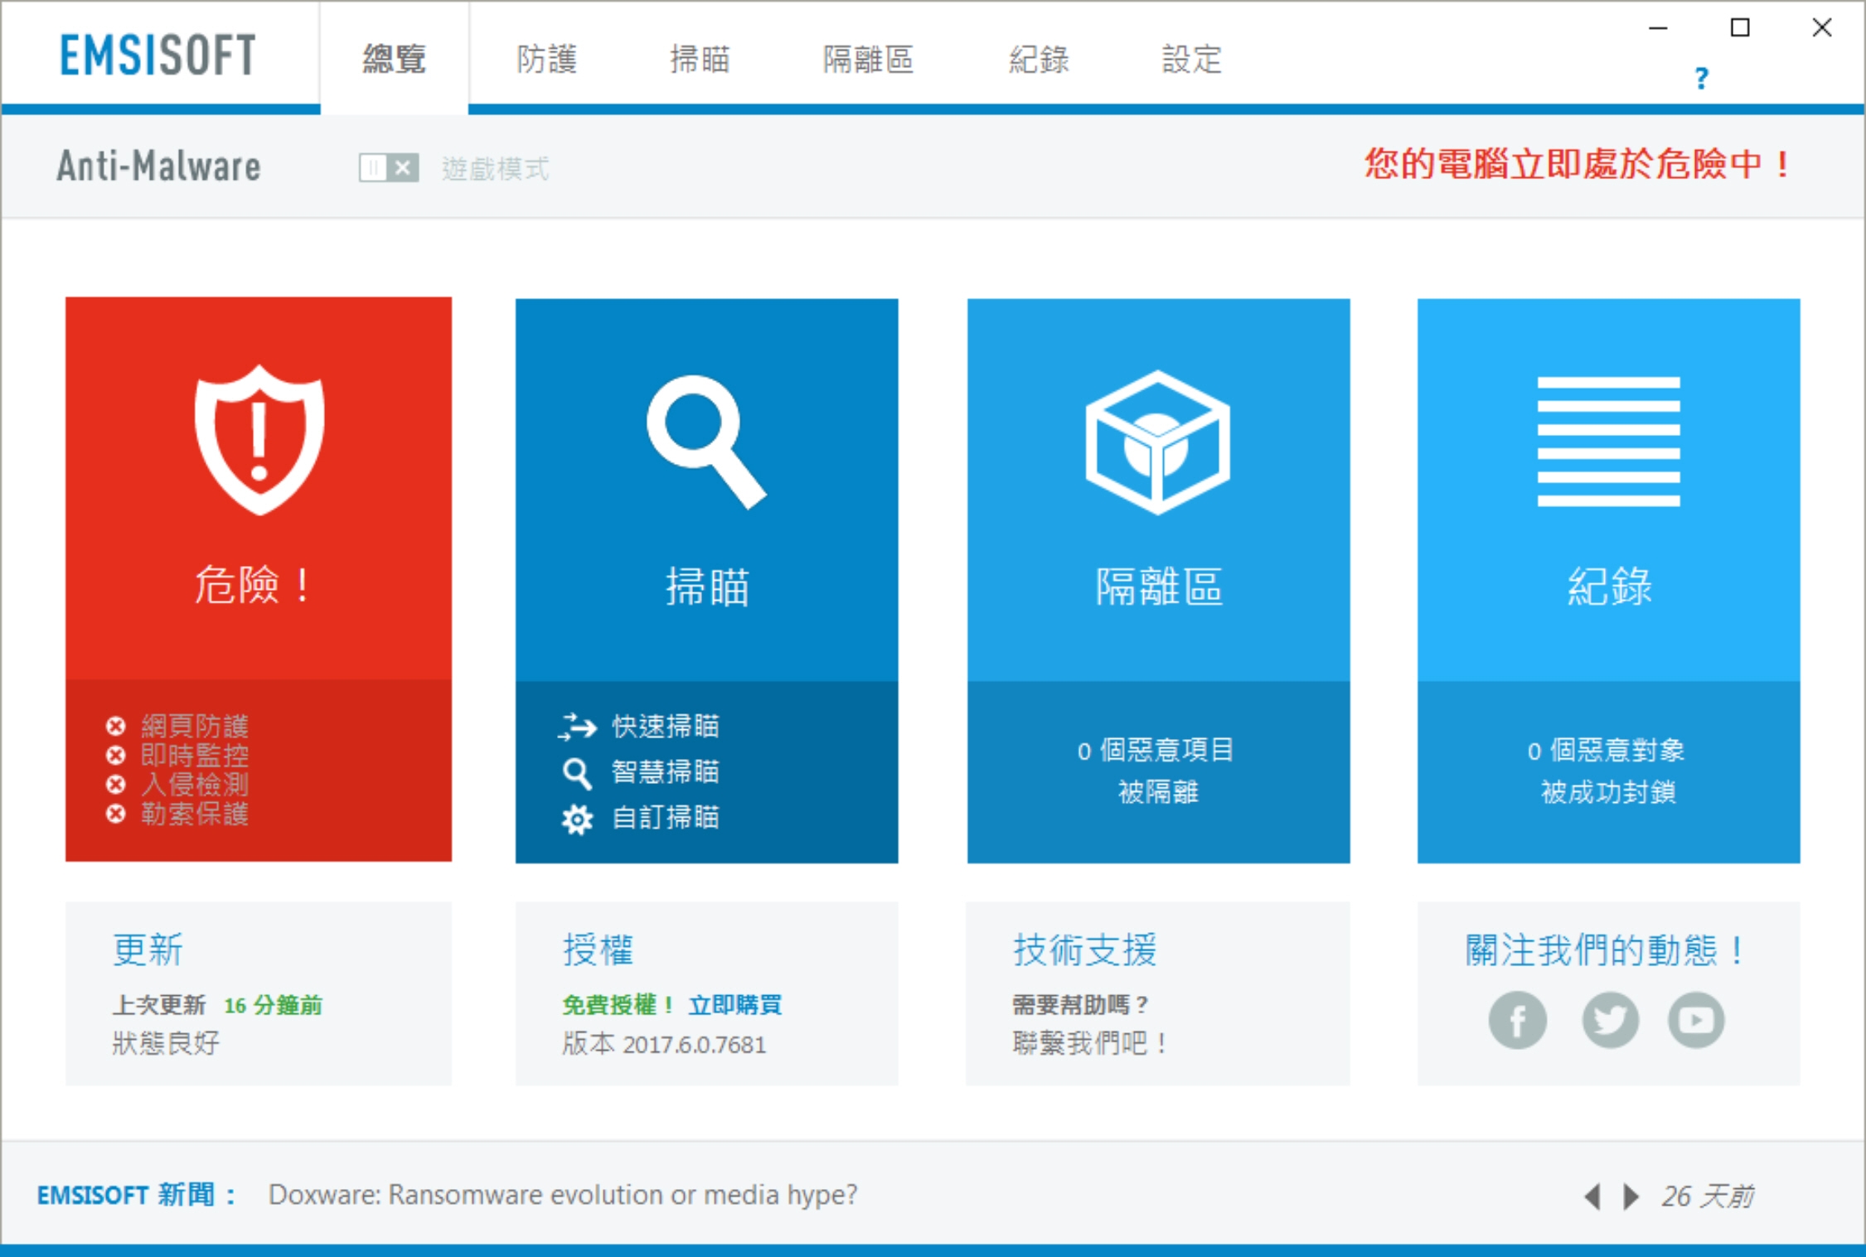Click the 授權 license heading
Viewport: 1866px width, 1257px height.
598,950
